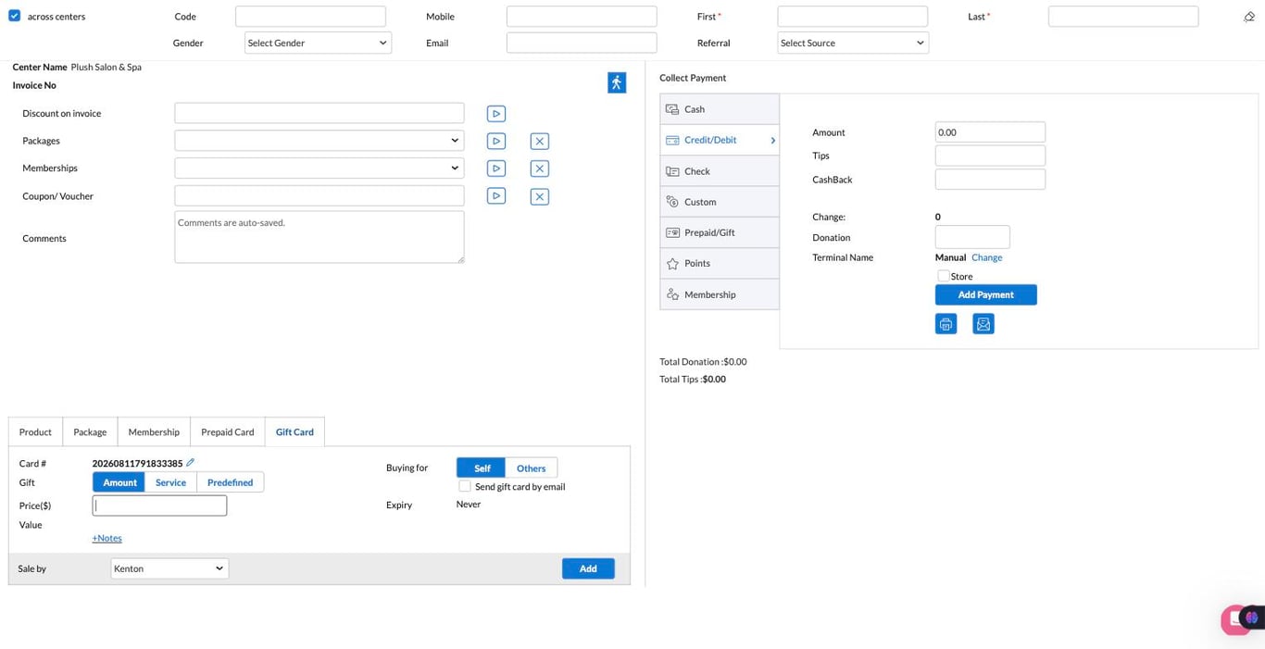Click the Add Payment button
This screenshot has width=1265, height=649.
point(985,294)
